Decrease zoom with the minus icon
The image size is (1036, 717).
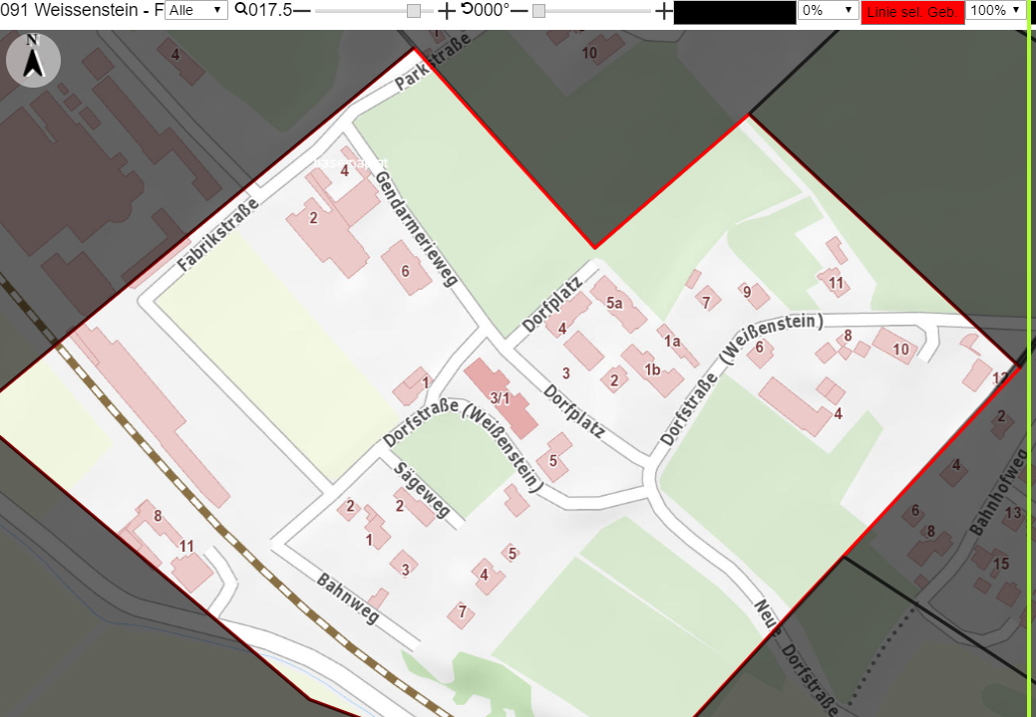tap(302, 11)
